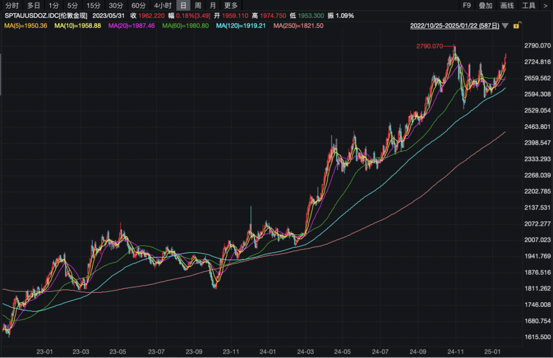Click the MA(60)=1980.80 indicator label
The width and height of the screenshot is (553, 358).
pyautogui.click(x=185, y=26)
